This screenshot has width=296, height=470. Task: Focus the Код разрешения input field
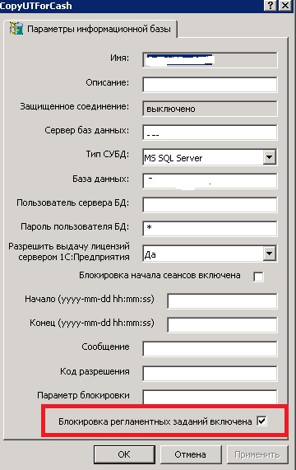click(x=210, y=373)
